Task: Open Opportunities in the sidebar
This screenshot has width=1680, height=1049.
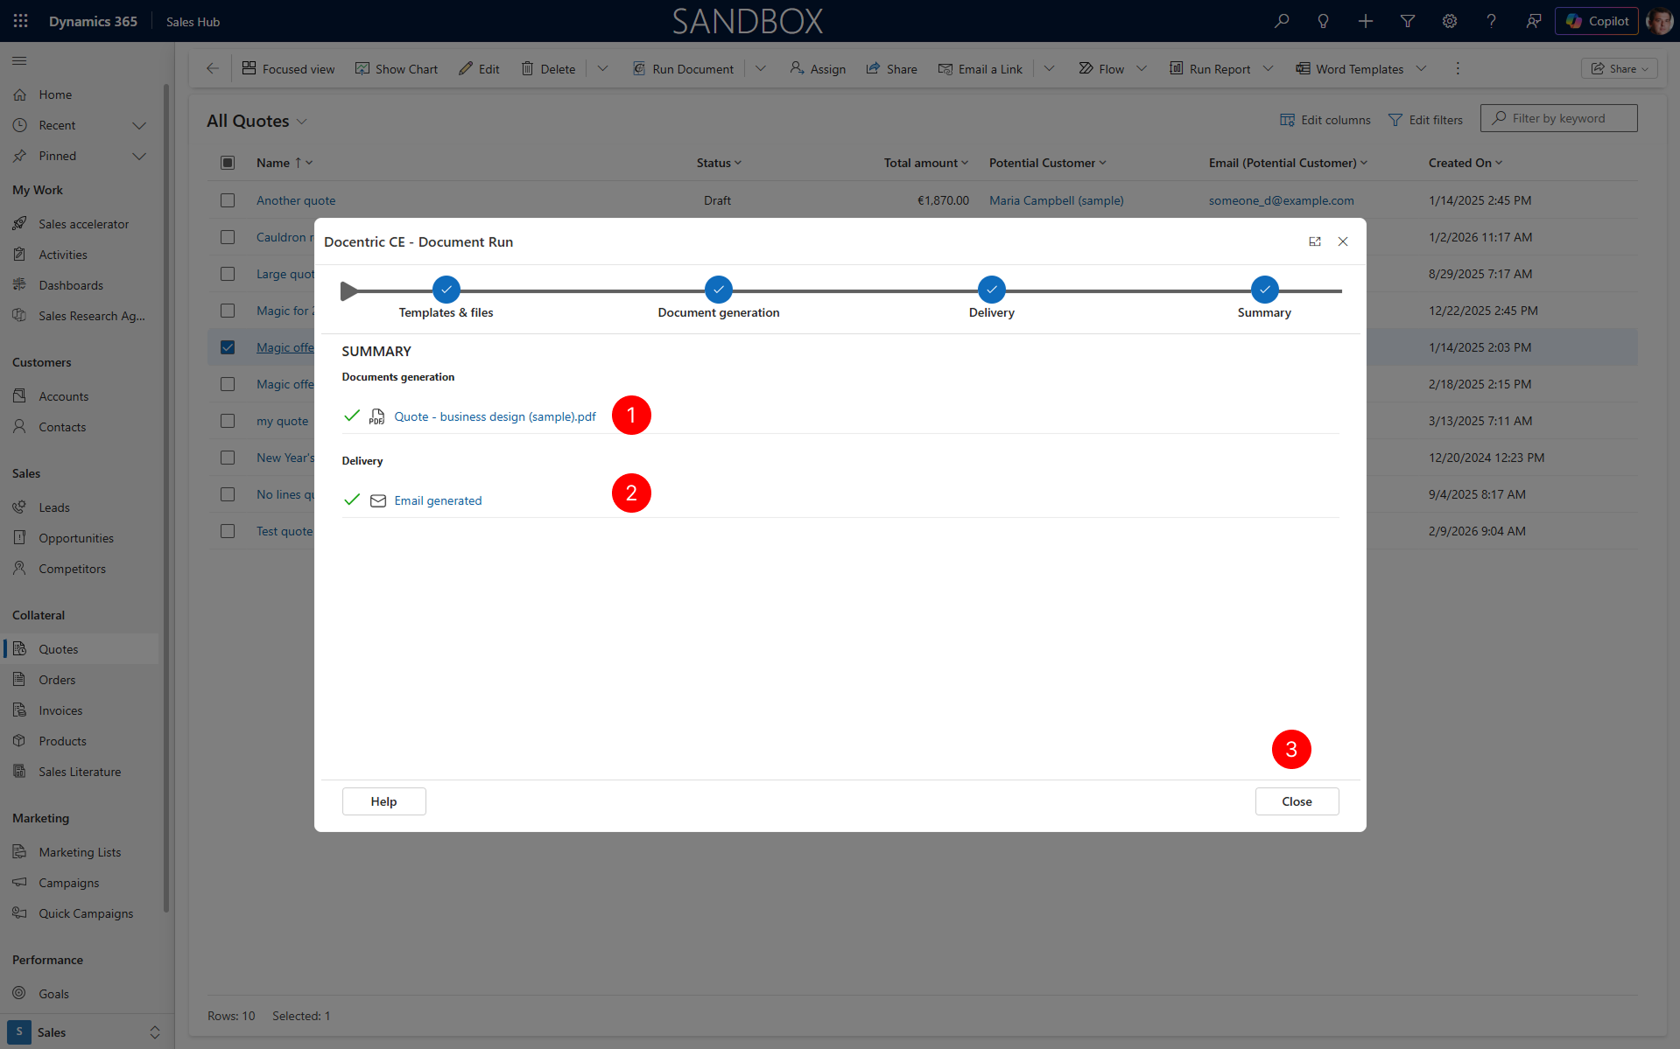Action: (x=76, y=538)
